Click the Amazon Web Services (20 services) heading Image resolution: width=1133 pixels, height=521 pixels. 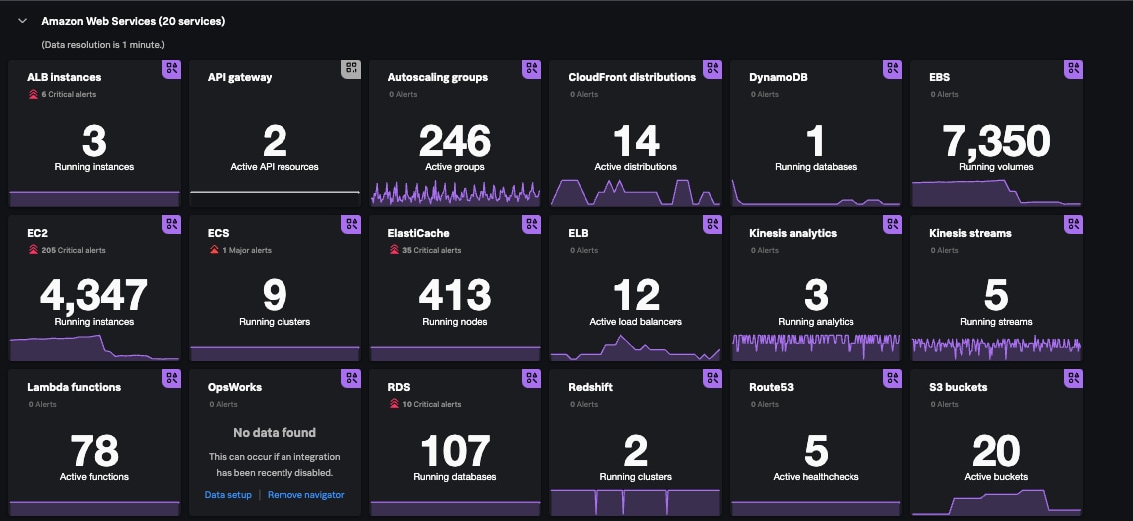click(133, 21)
